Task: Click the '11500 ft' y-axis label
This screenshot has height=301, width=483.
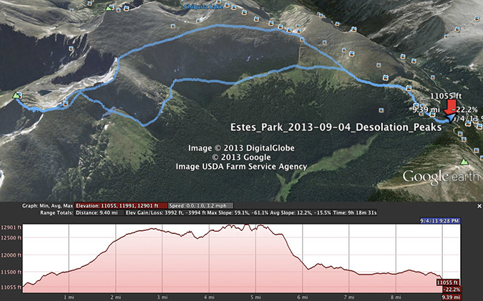Action: pos(11,272)
